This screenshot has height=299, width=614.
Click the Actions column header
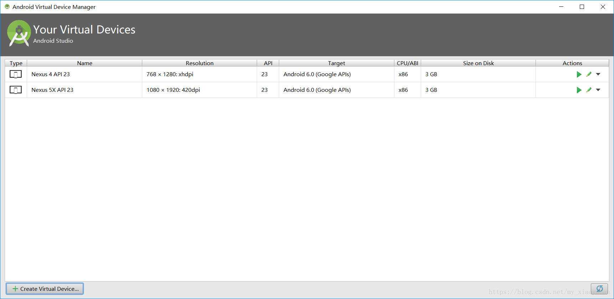[572, 63]
